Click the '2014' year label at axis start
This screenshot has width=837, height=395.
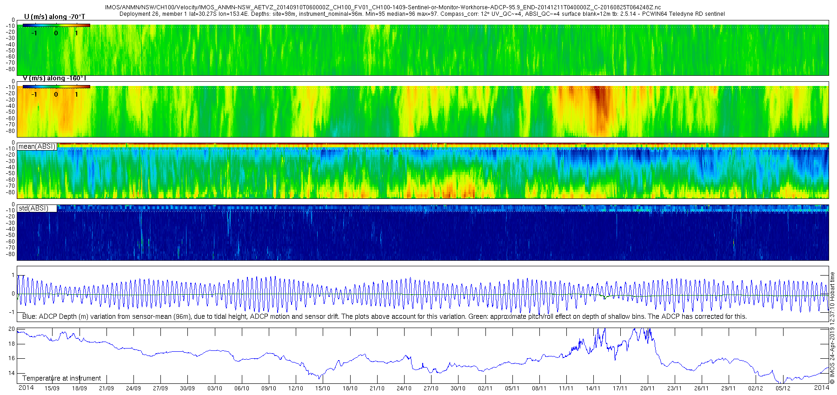coord(26,388)
